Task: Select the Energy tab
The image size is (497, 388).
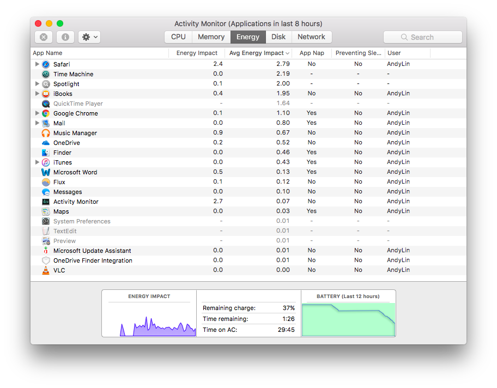Action: [248, 37]
